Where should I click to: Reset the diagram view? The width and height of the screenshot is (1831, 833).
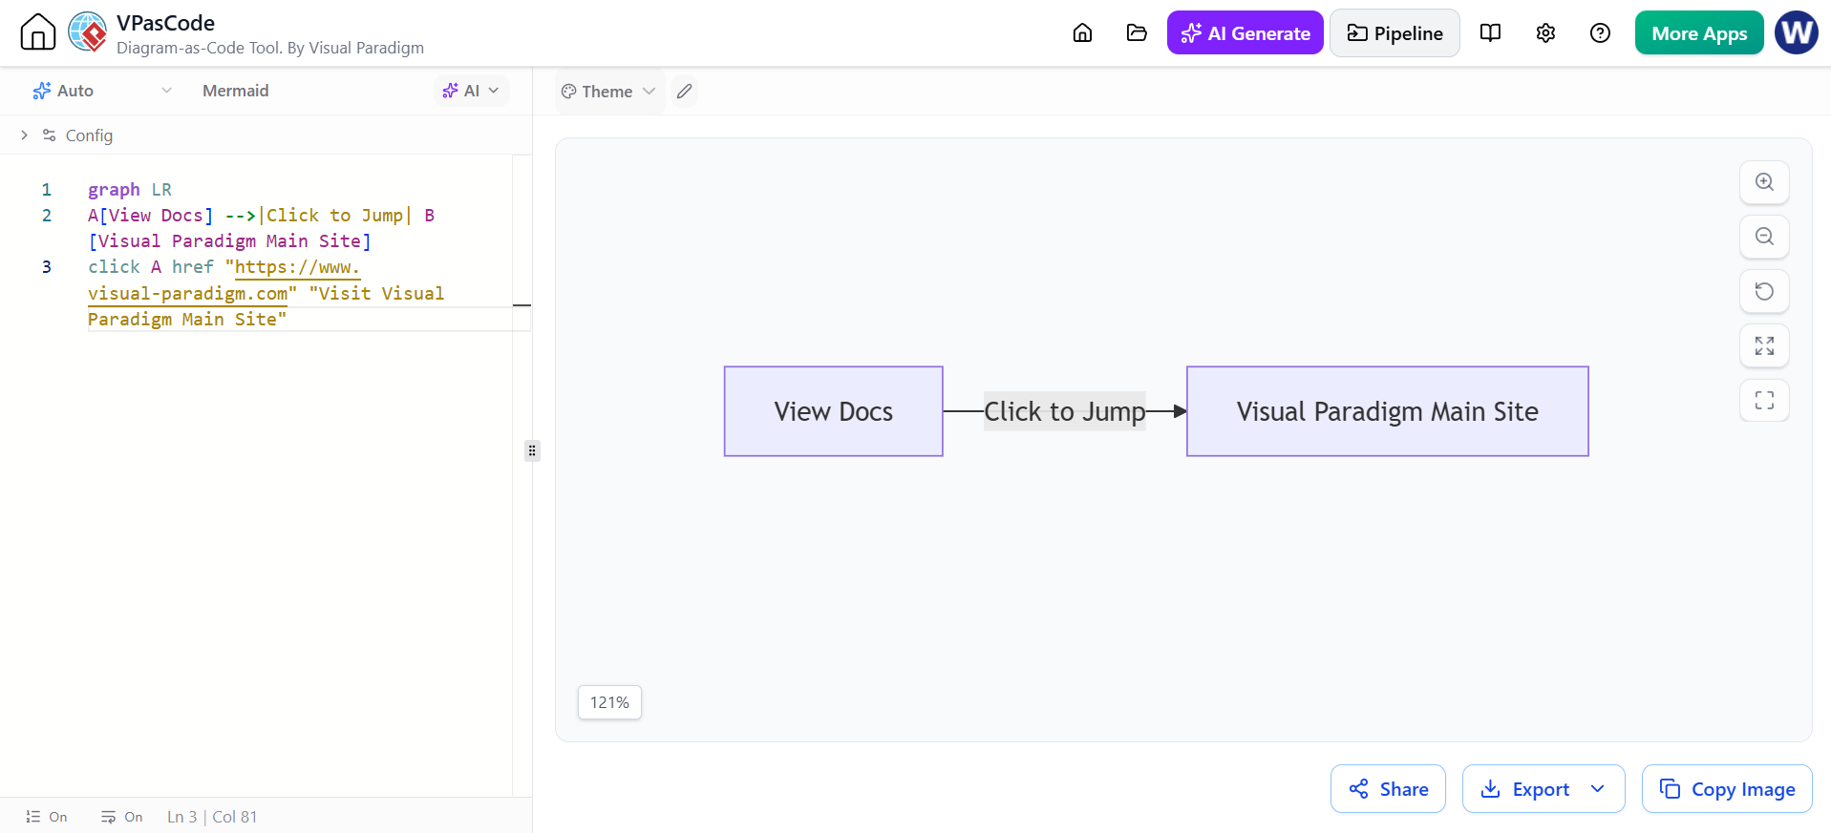click(x=1764, y=291)
